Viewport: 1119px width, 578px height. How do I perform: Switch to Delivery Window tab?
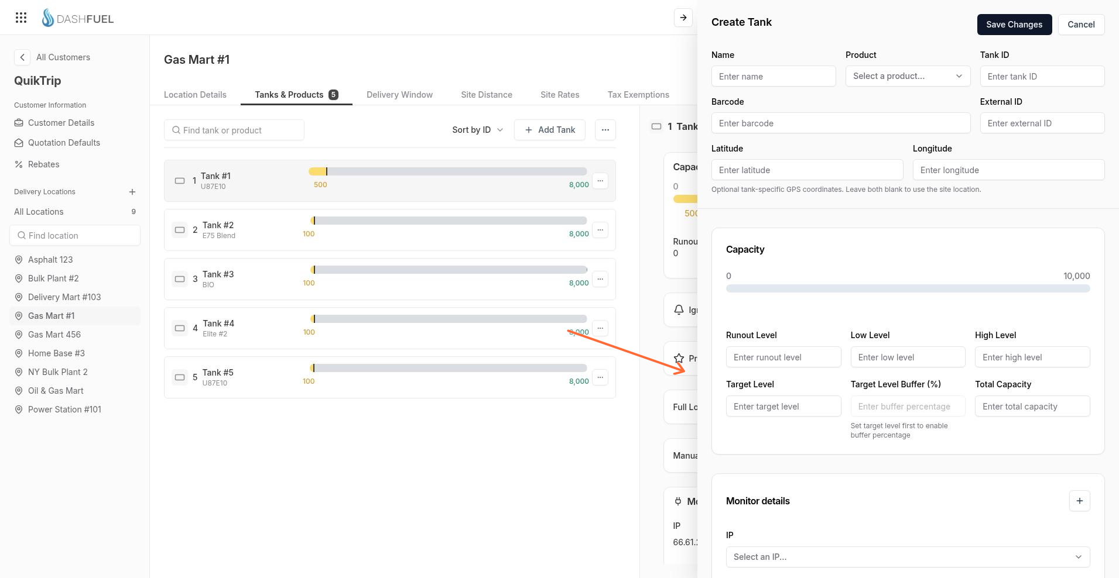[x=399, y=95]
